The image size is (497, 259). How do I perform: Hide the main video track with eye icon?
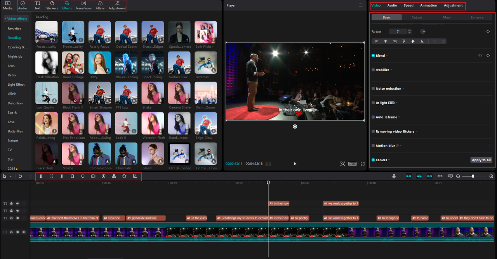coord(17,232)
